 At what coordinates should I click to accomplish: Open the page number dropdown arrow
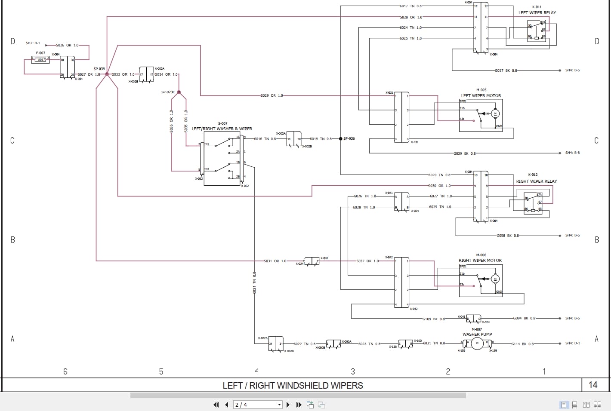pyautogui.click(x=279, y=405)
